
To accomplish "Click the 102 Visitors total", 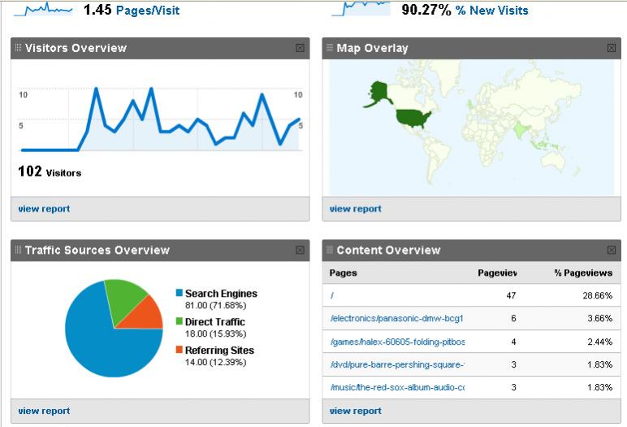I will click(x=50, y=172).
